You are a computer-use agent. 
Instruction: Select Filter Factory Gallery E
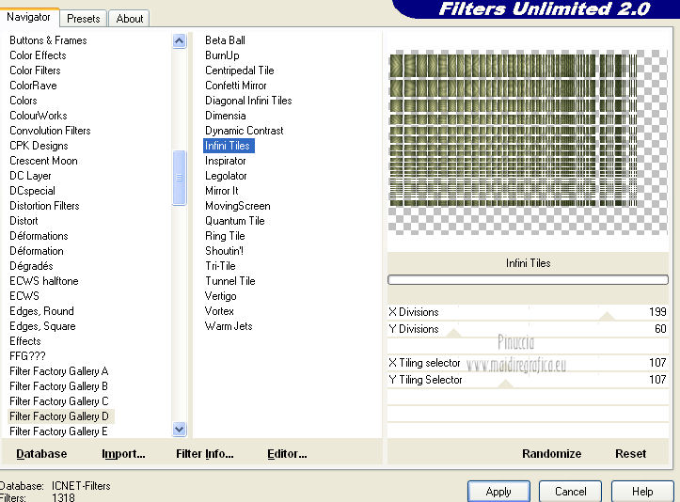tap(58, 431)
